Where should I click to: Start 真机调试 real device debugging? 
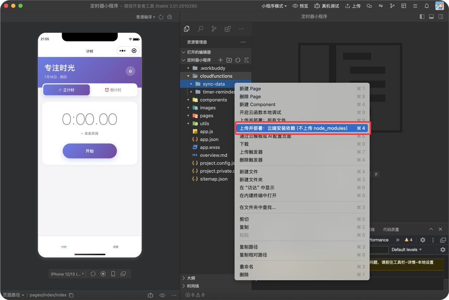(x=327, y=6)
